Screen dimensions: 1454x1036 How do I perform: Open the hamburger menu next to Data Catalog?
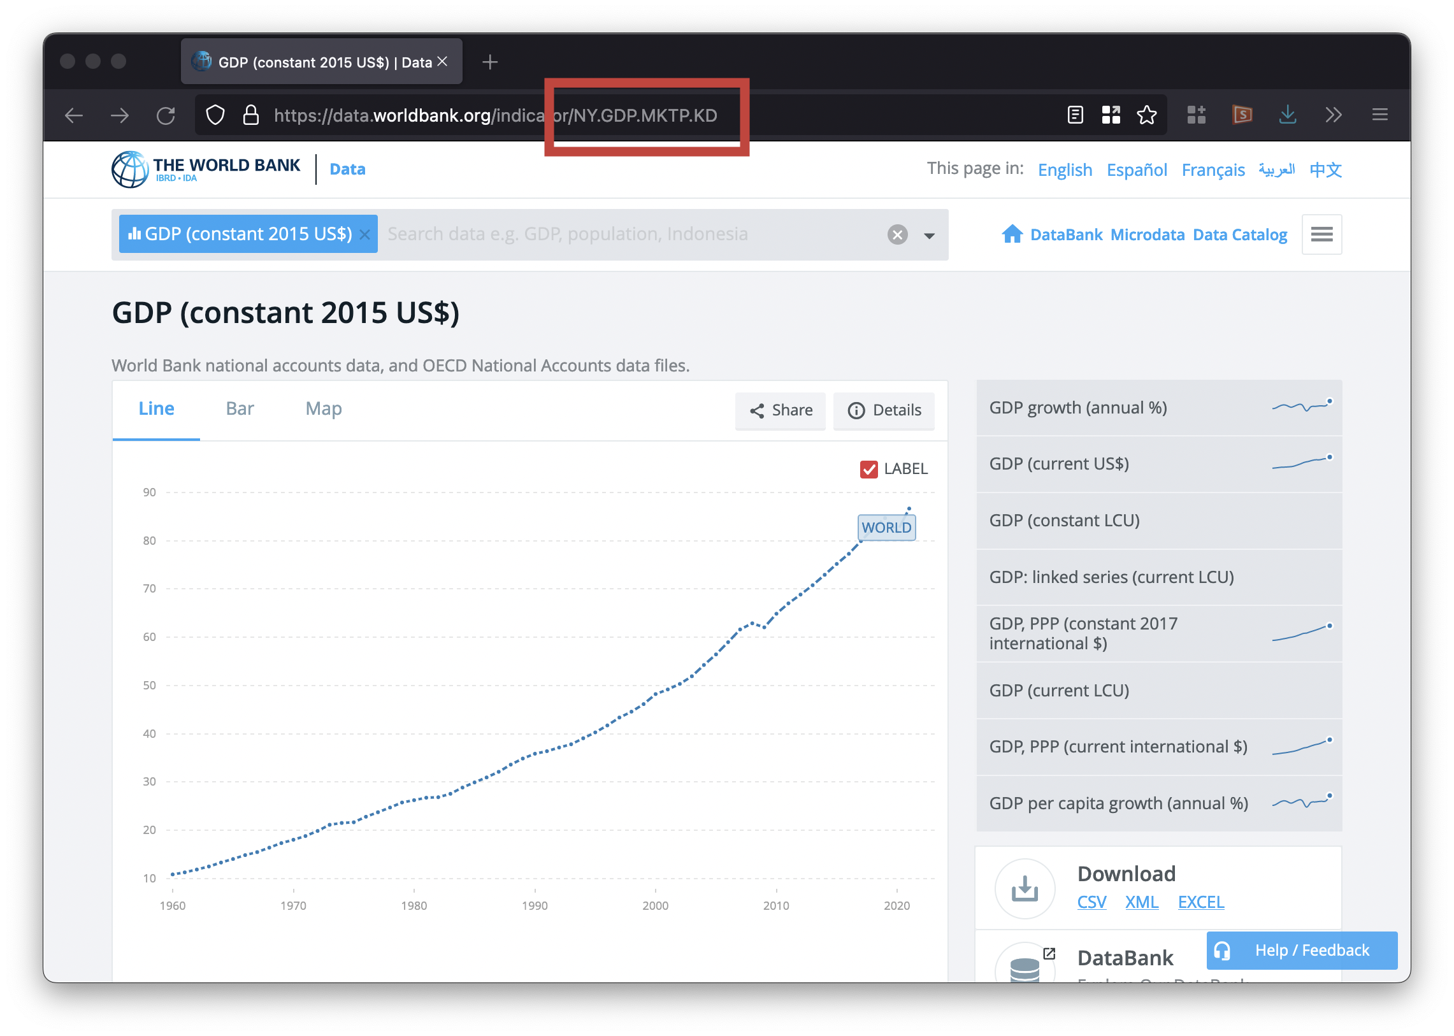pos(1321,234)
